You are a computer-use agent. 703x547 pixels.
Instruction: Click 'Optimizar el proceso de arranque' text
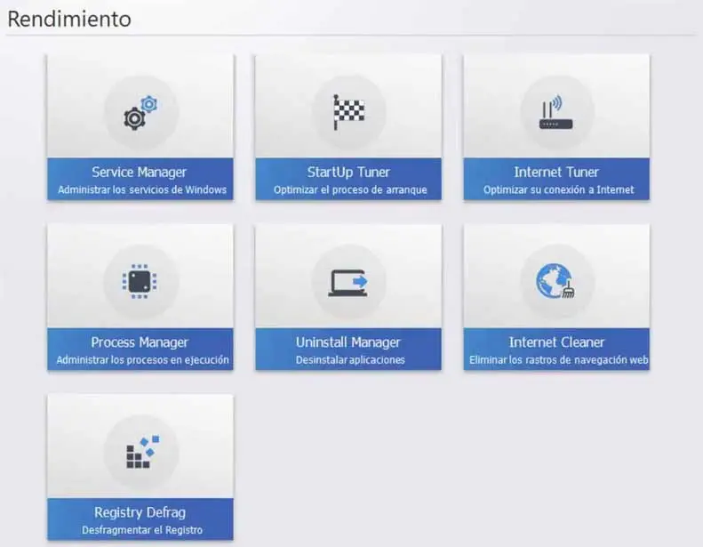[350, 189]
